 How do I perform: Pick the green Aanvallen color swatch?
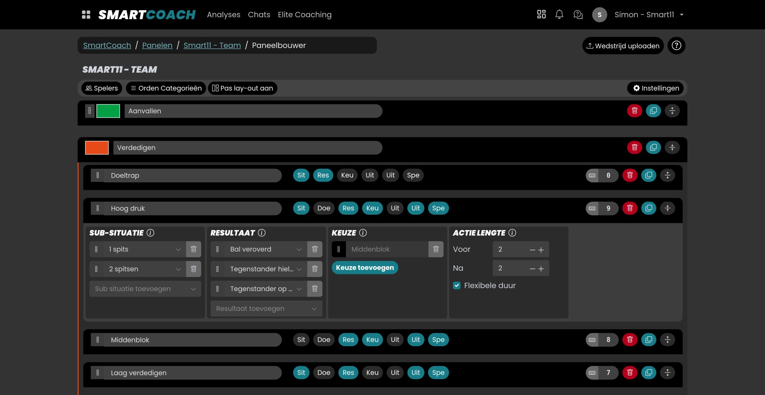click(x=108, y=111)
